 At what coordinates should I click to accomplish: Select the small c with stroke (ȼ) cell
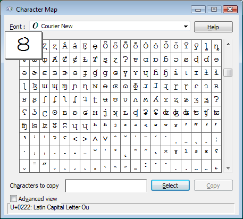tap(75, 60)
